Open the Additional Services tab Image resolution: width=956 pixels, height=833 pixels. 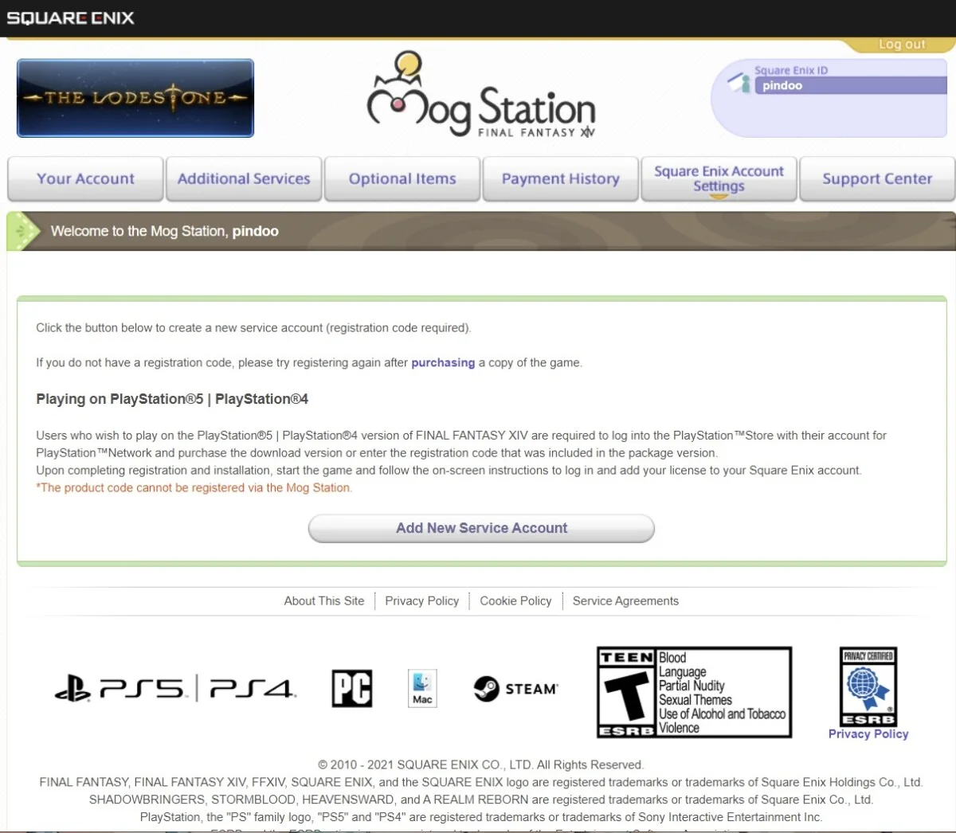(244, 179)
